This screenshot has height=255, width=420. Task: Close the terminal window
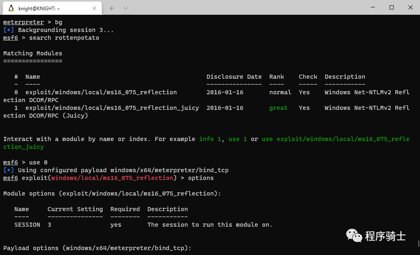[411, 7]
